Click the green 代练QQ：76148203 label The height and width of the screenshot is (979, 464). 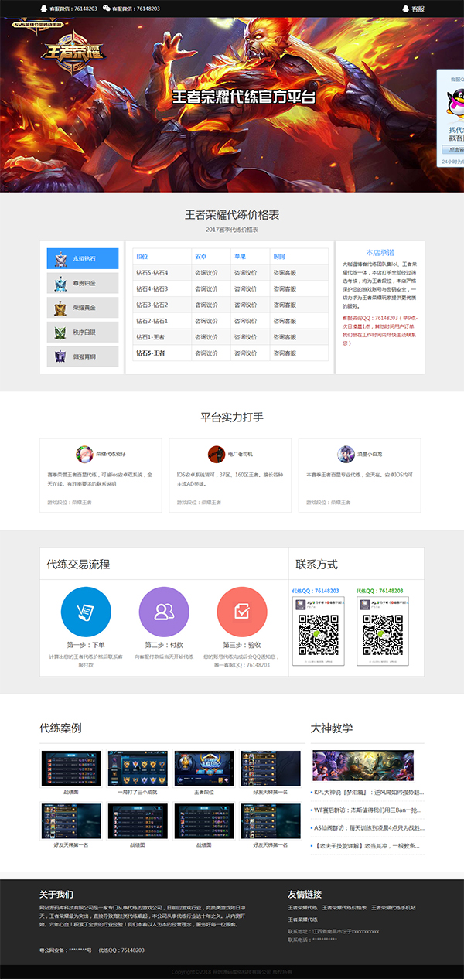coord(380,591)
